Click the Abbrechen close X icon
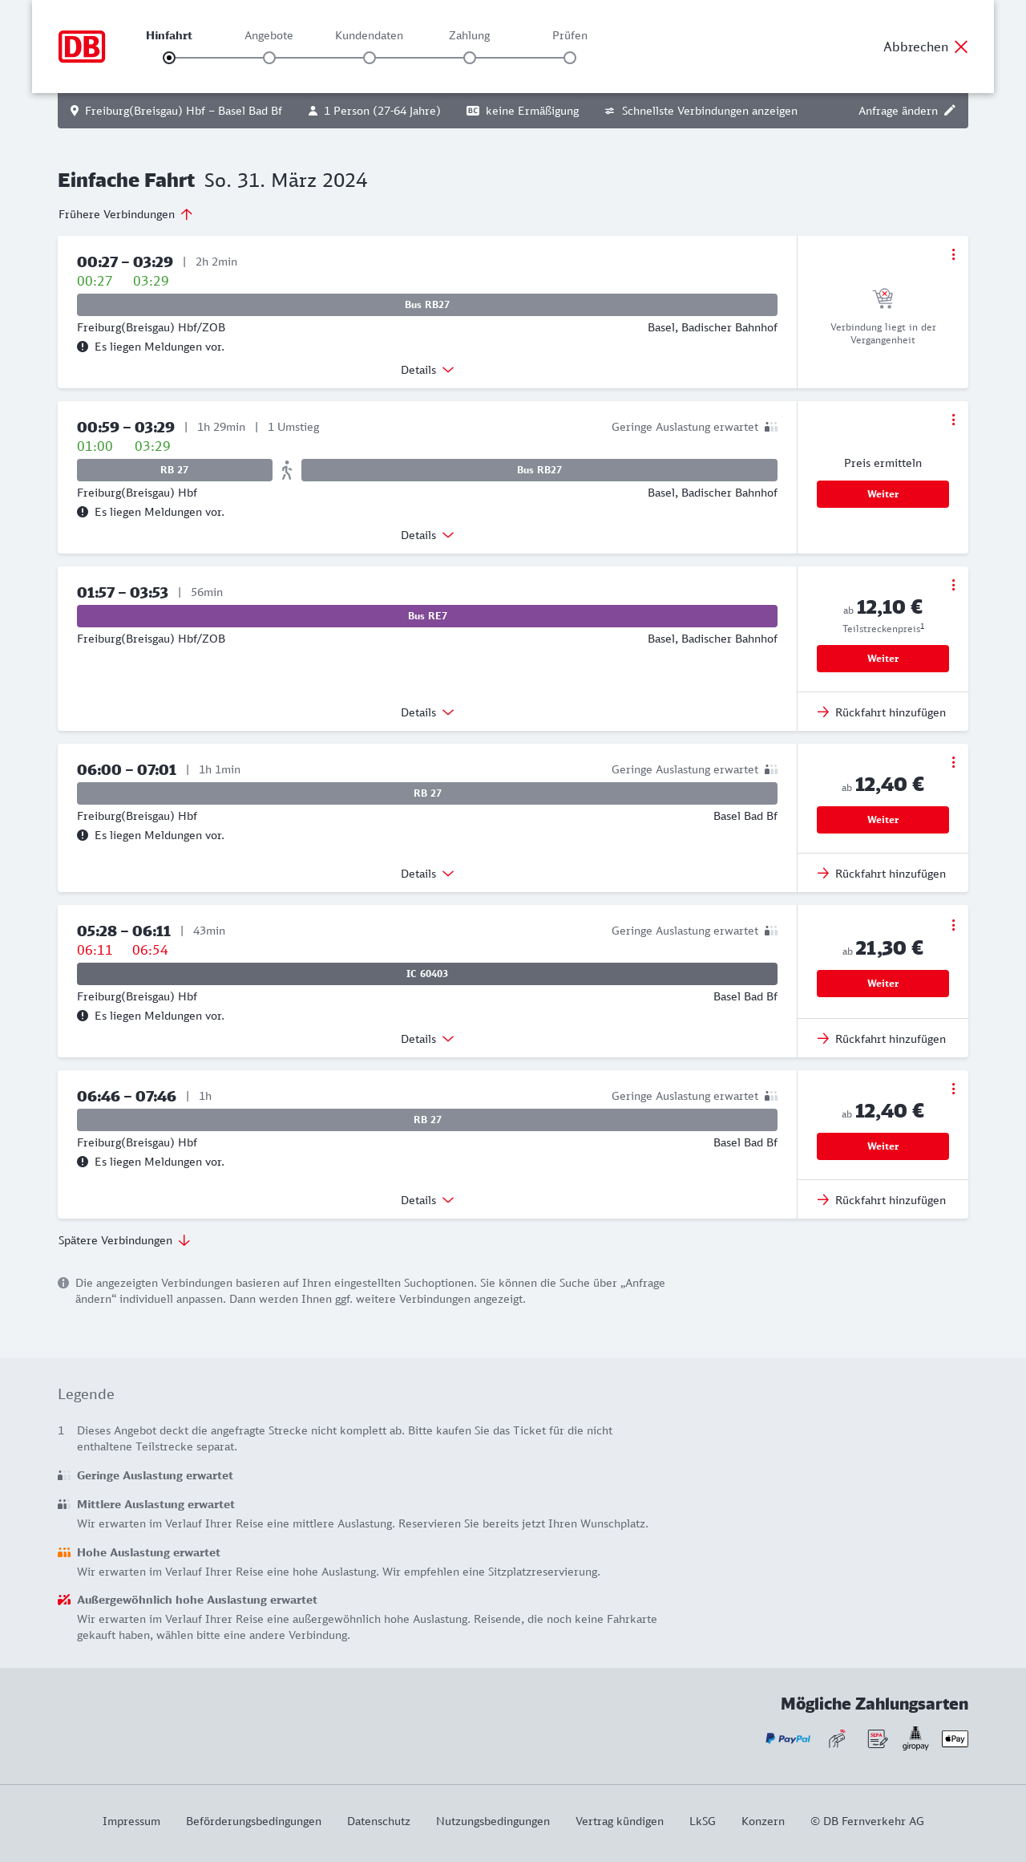 961,47
